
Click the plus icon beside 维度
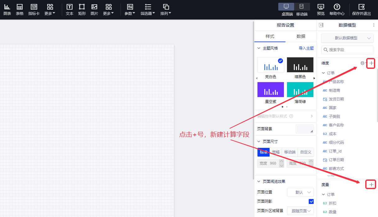tap(371, 63)
